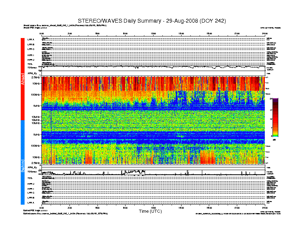This screenshot has width=304, height=235.
Task: Click the Behind 10kHz frequency label
Action: pos(36,157)
